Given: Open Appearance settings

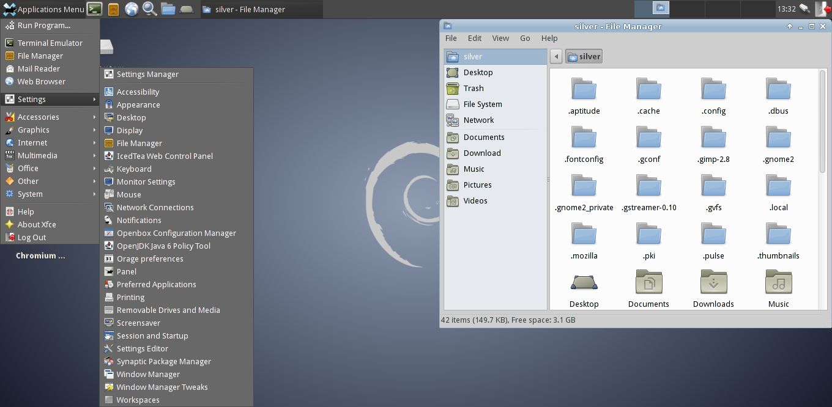Looking at the screenshot, I should 139,105.
